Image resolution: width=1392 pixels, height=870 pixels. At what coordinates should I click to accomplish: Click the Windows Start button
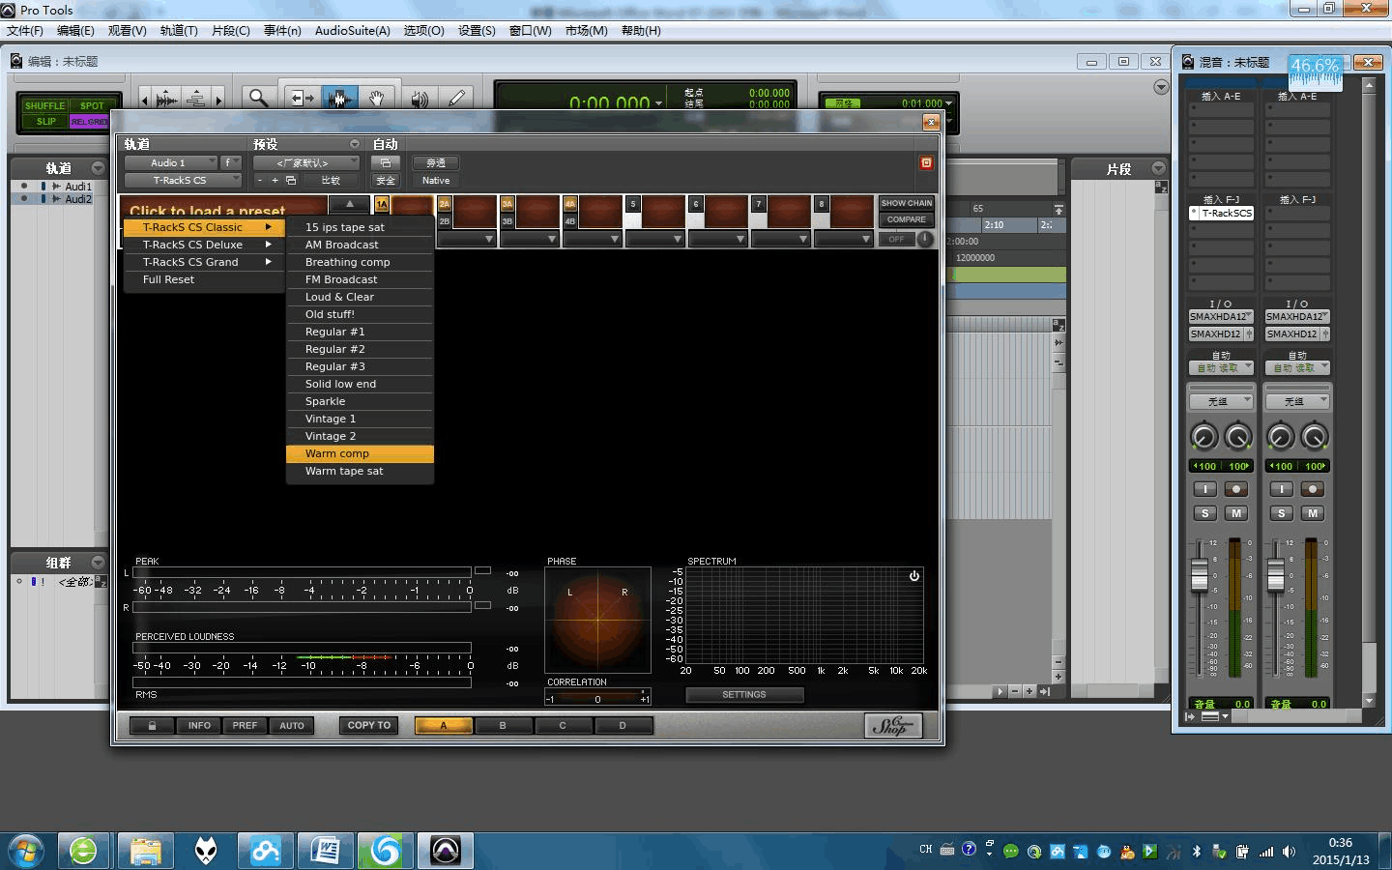click(x=26, y=851)
